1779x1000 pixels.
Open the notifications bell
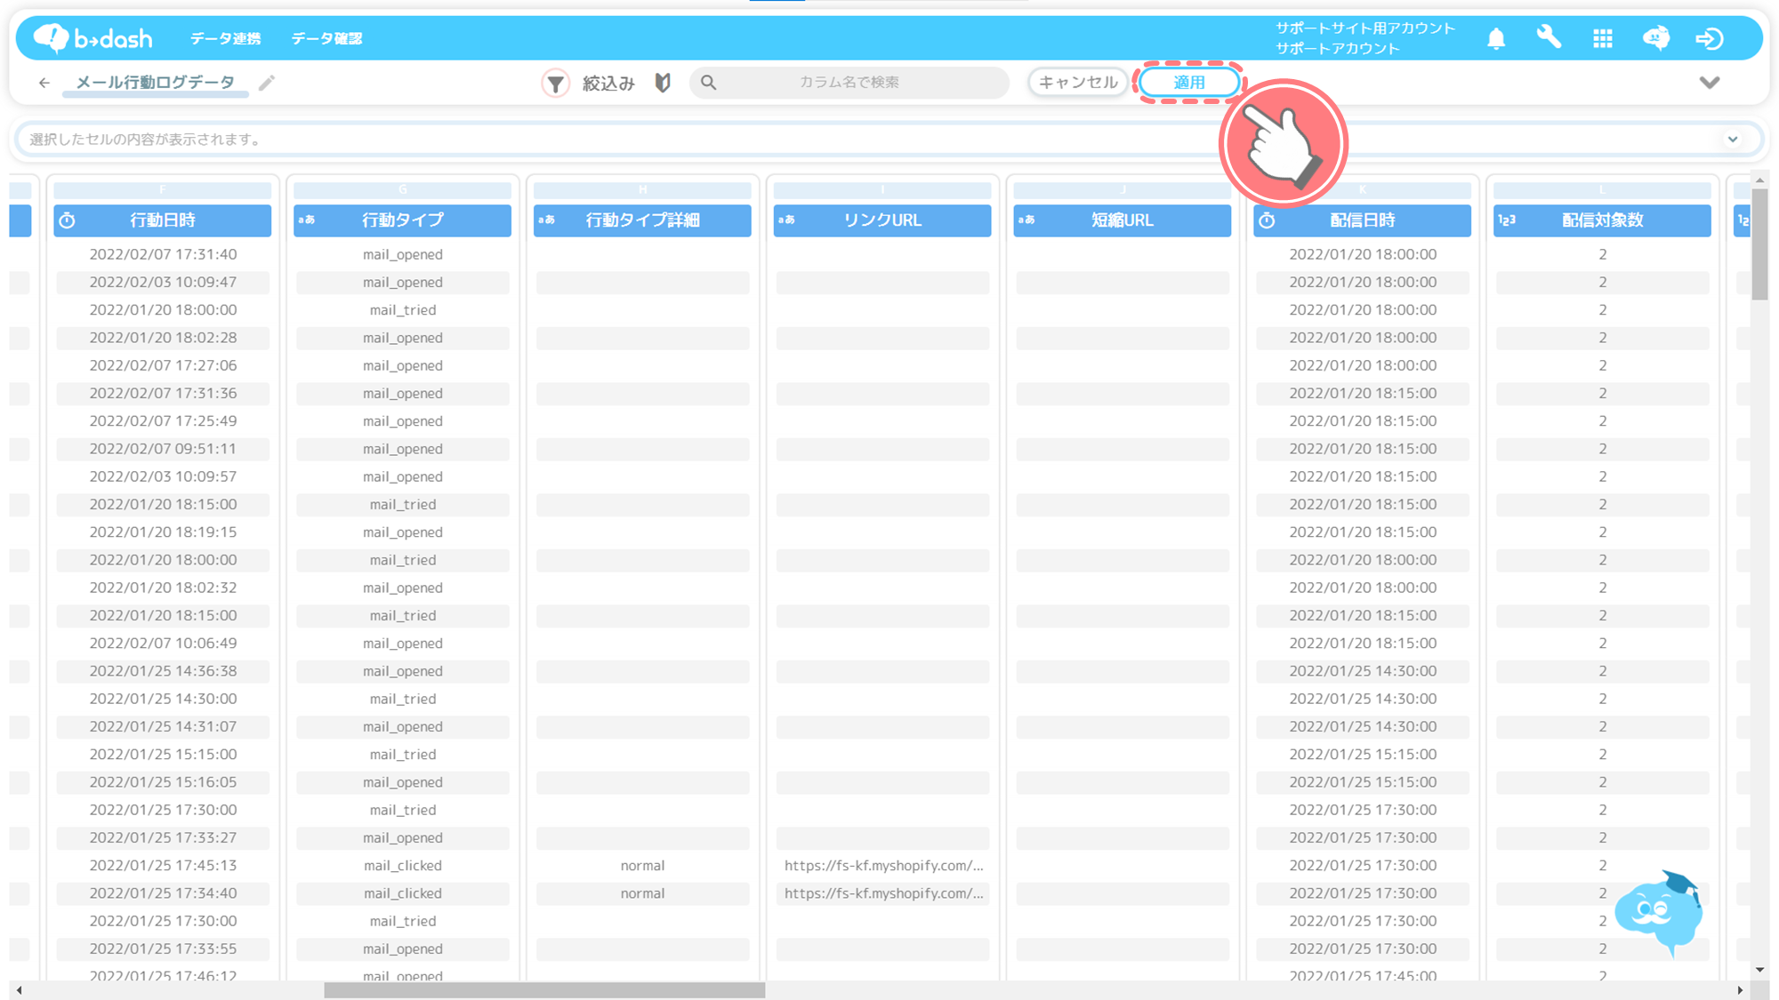click(1496, 38)
